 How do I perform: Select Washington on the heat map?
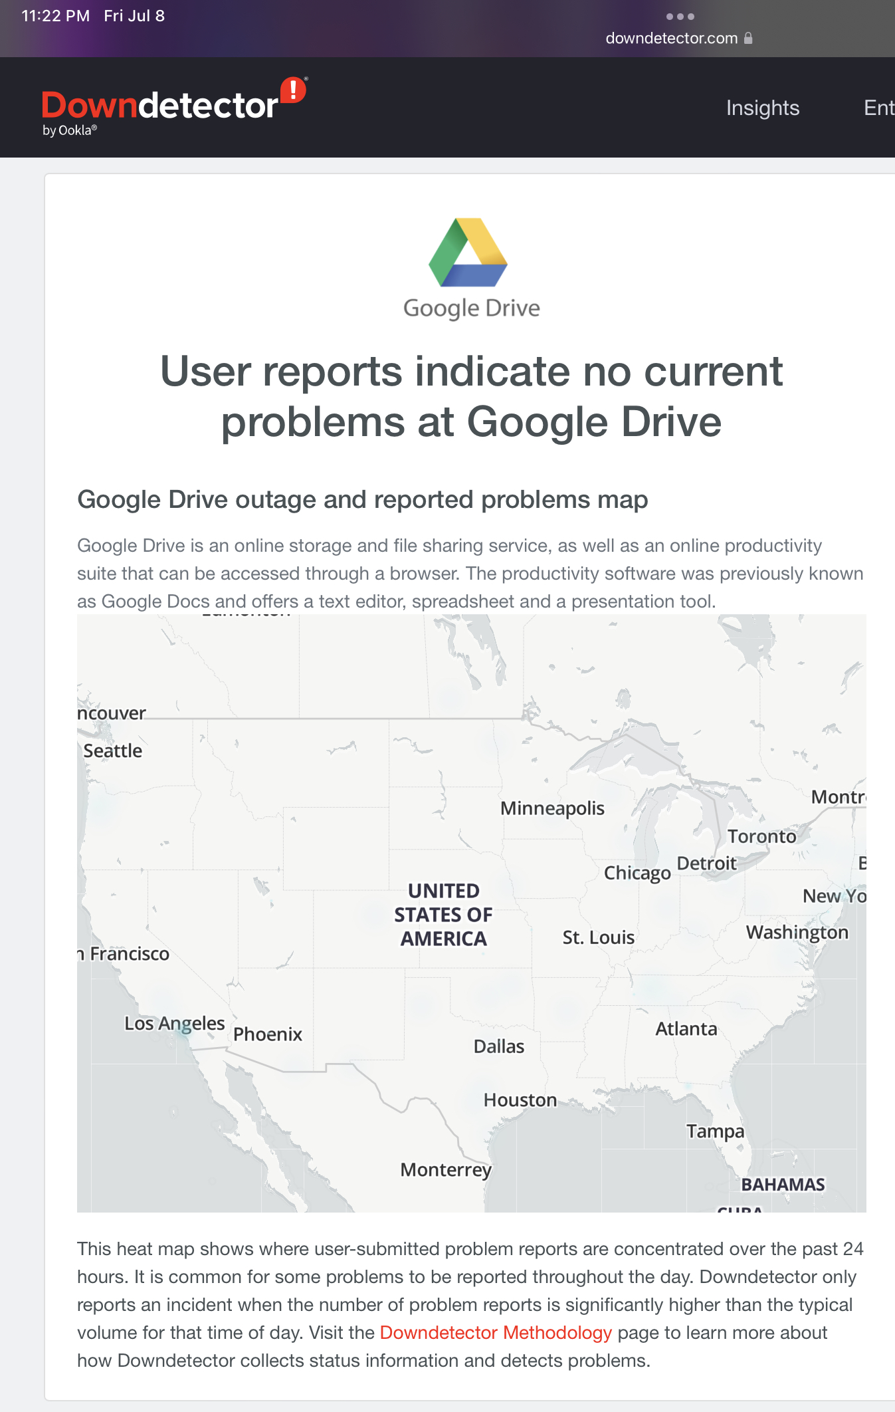tap(797, 933)
